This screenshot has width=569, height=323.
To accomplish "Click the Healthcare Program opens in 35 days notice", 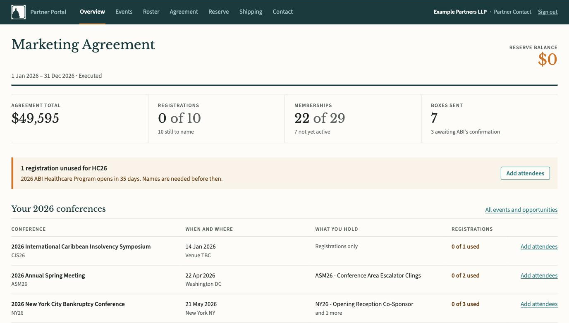I will click(x=122, y=179).
